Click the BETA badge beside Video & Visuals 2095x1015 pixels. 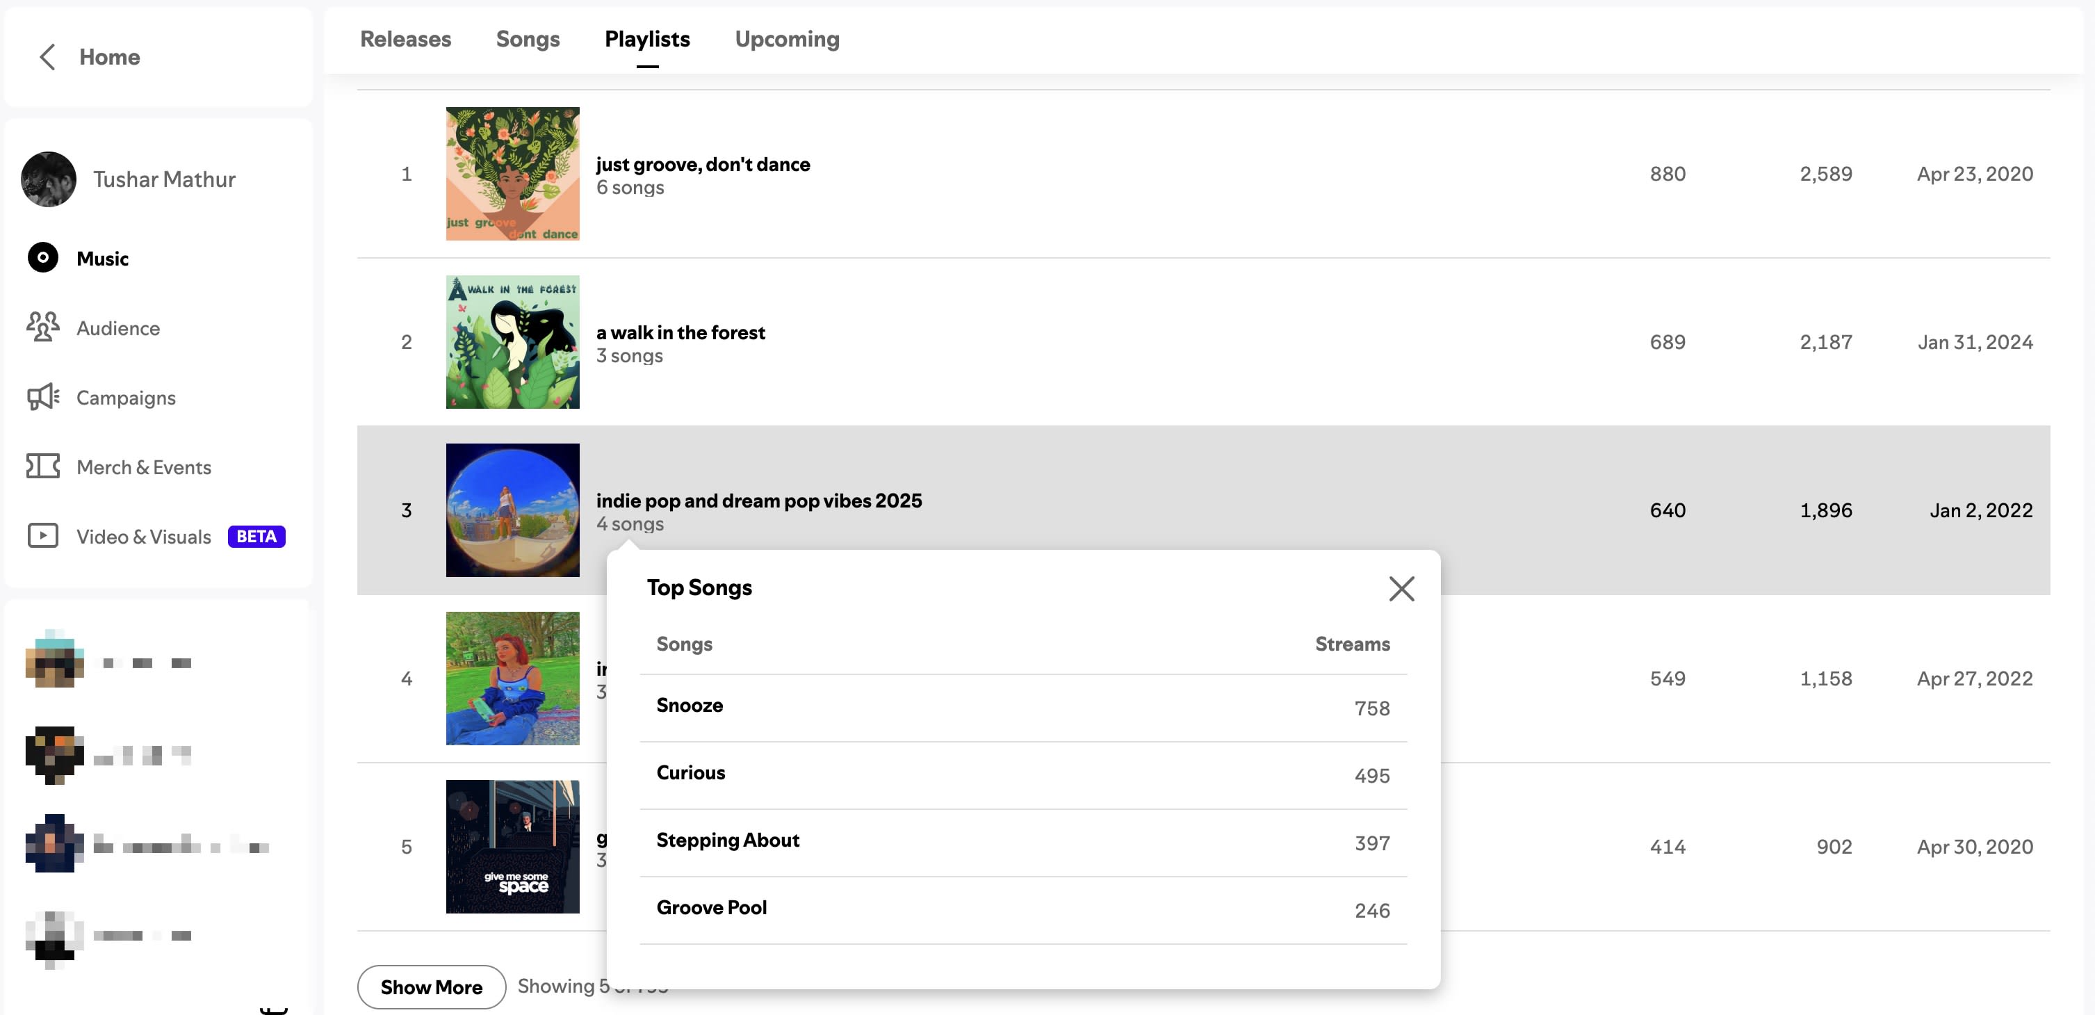256,536
